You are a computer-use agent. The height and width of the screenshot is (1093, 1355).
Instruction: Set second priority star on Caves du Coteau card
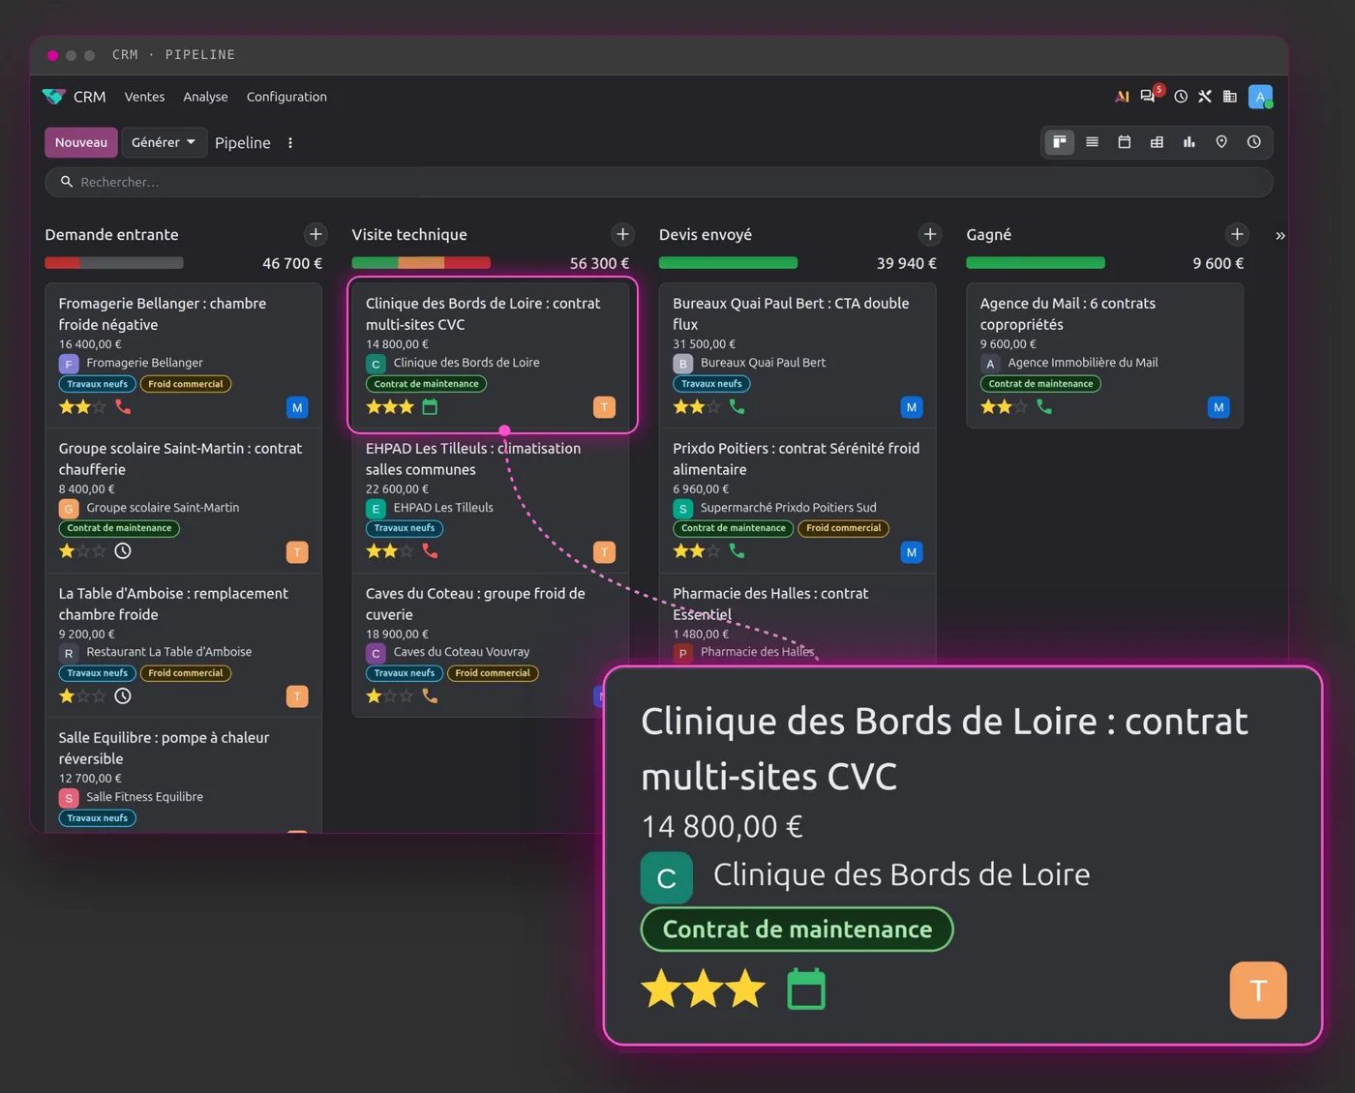pyautogui.click(x=390, y=696)
